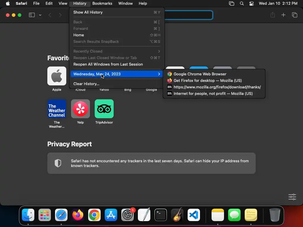Screen dimensions: 303x227
Task: Launch Google Chrome from the Dock
Action: 94,215
